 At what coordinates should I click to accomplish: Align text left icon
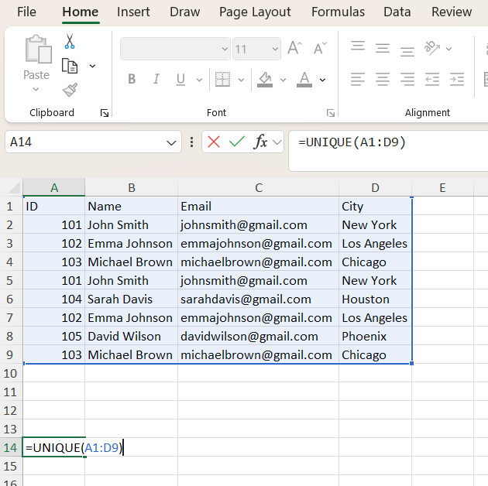pyautogui.click(x=358, y=79)
